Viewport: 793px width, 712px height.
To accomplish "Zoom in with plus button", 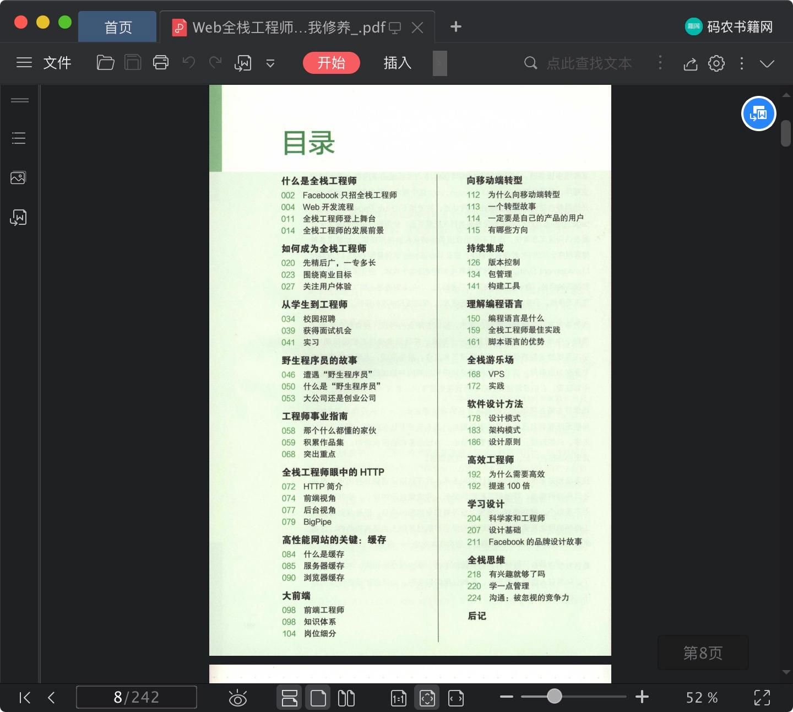I will pos(642,697).
